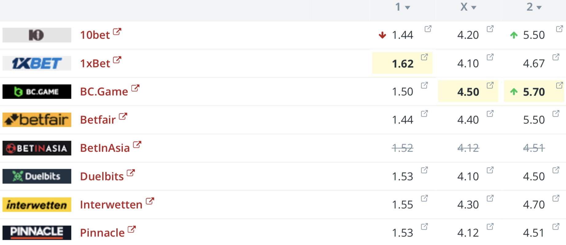Select Duelbits away odds 4.50
This screenshot has width=566, height=245.
click(534, 177)
